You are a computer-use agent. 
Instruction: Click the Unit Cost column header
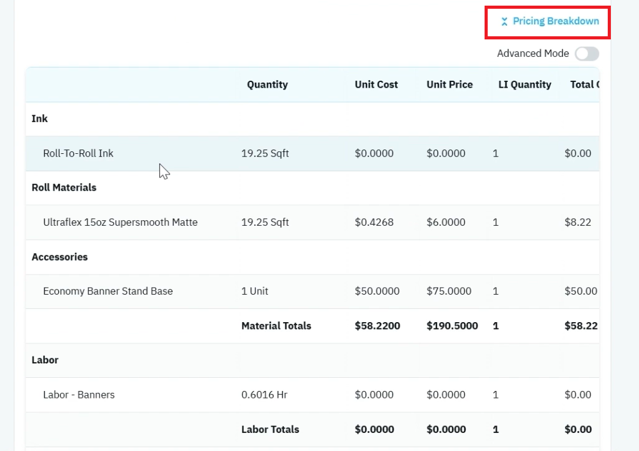point(376,84)
